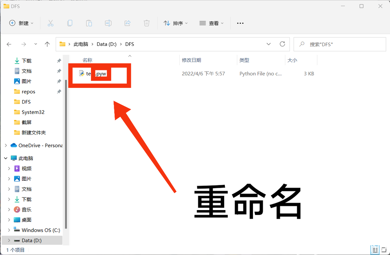Image resolution: width=390 pixels, height=255 pixels.
Task: Go up one folder level
Action: click(47, 44)
